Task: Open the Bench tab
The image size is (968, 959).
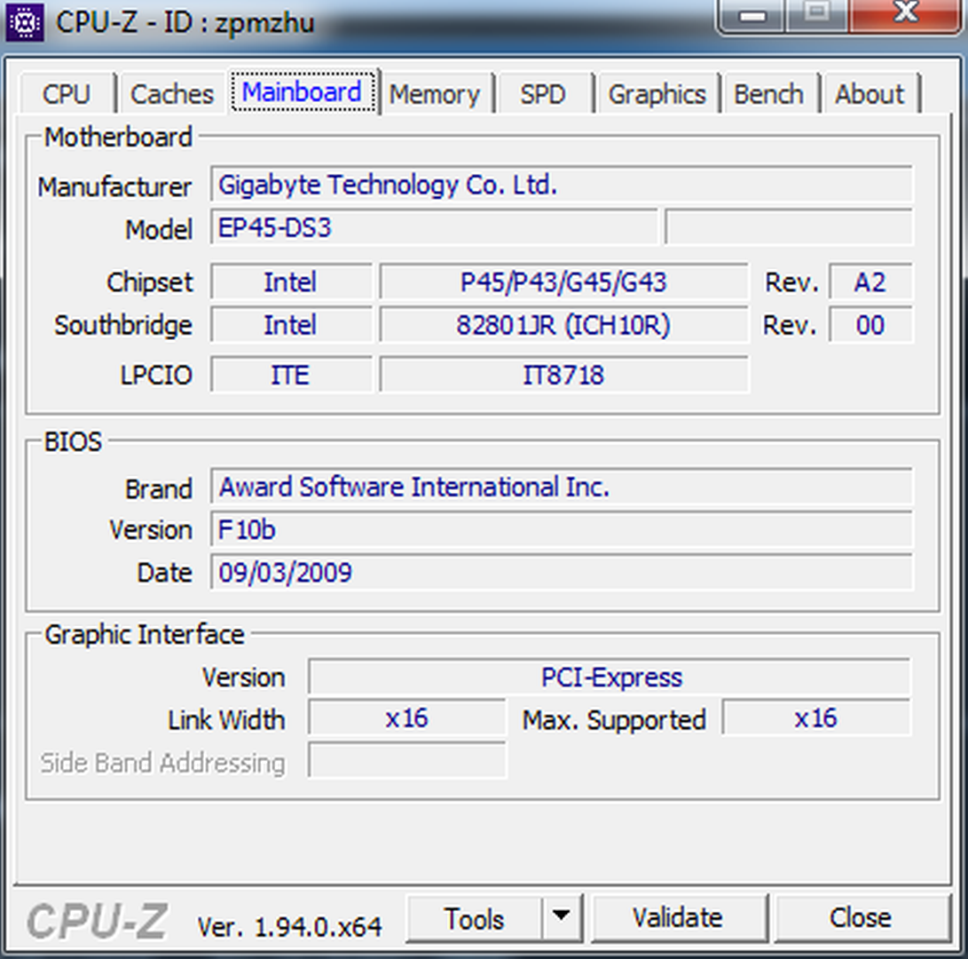Action: coord(769,94)
